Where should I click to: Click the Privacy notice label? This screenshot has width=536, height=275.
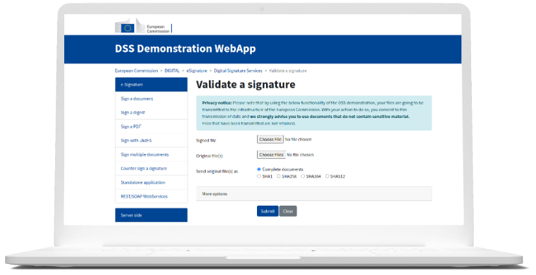coord(217,102)
